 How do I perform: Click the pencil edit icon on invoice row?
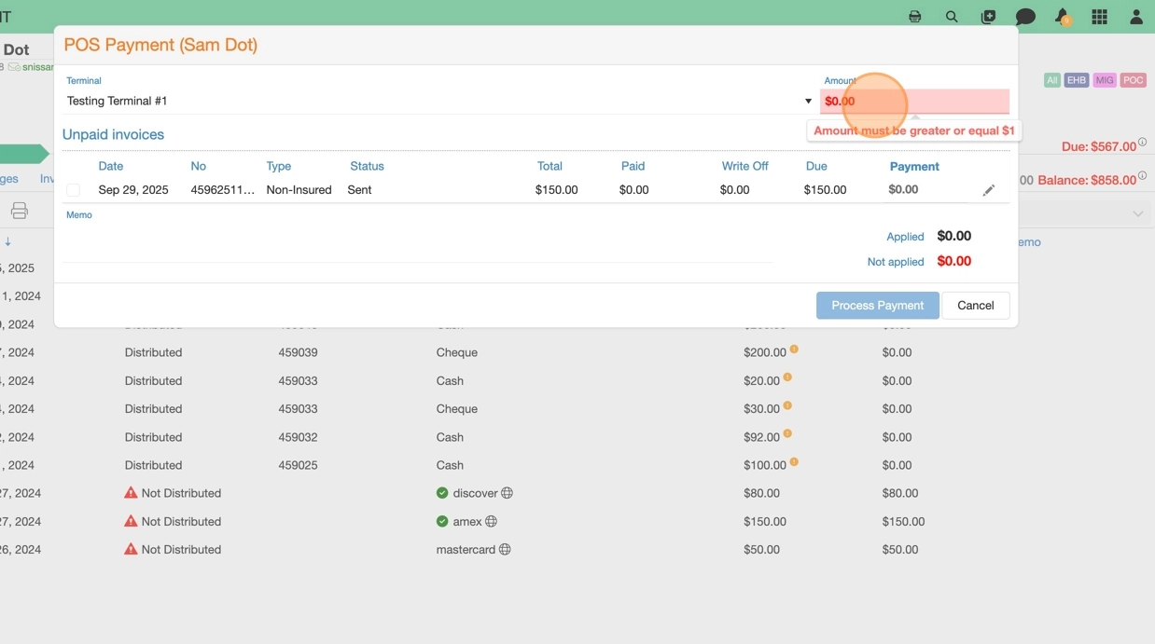989,190
